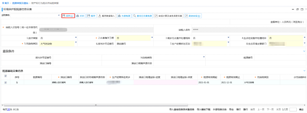Image resolution: width=307 pixels, height=113 pixels.
Task: Click the 税源有效期起 column header
Action: click(209, 77)
